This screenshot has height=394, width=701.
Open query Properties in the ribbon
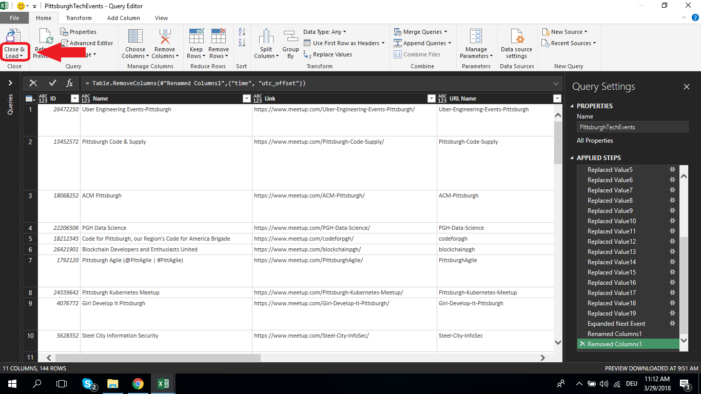(x=79, y=32)
